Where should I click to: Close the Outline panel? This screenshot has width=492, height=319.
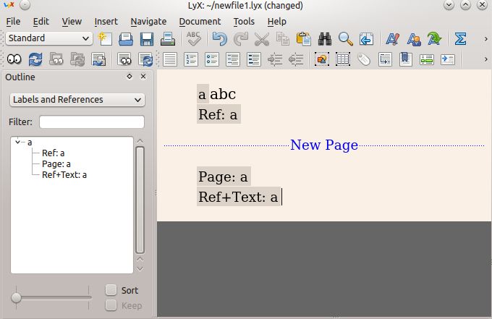(x=143, y=76)
